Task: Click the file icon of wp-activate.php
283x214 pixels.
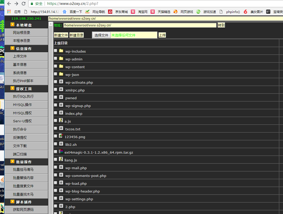Action: (x=61, y=82)
